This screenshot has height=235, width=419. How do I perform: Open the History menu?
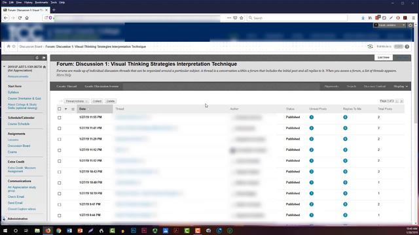tap(28, 3)
